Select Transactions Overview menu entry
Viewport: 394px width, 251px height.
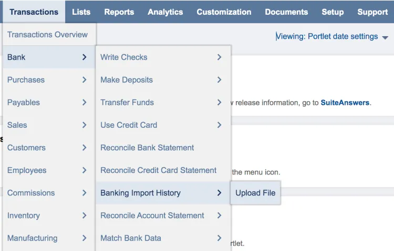tap(49, 35)
